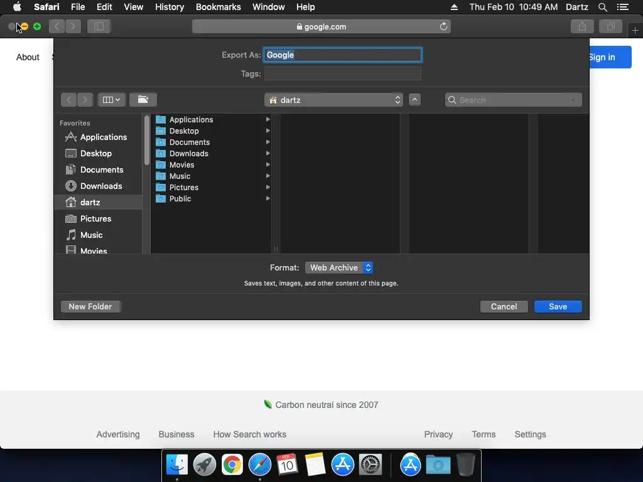Open the Advertising footer link
This screenshot has width=643, height=482.
[x=117, y=434]
